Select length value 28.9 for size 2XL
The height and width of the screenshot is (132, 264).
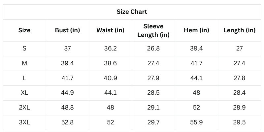[x=239, y=108]
